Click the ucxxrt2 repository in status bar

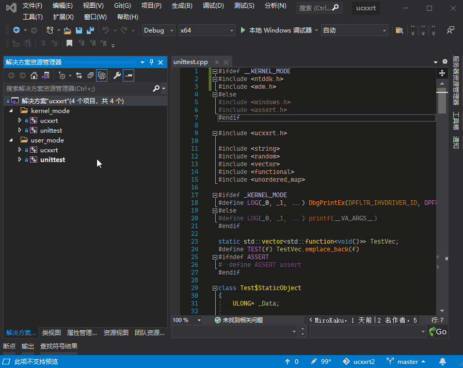click(x=359, y=361)
